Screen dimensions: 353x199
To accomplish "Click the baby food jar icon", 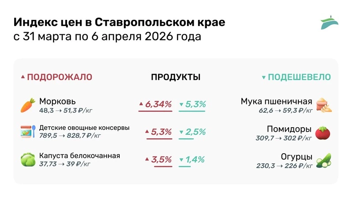I will [28, 132].
